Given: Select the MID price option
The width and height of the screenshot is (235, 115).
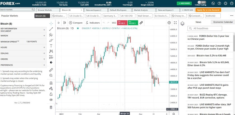Looking at the screenshot, I should [114, 23].
